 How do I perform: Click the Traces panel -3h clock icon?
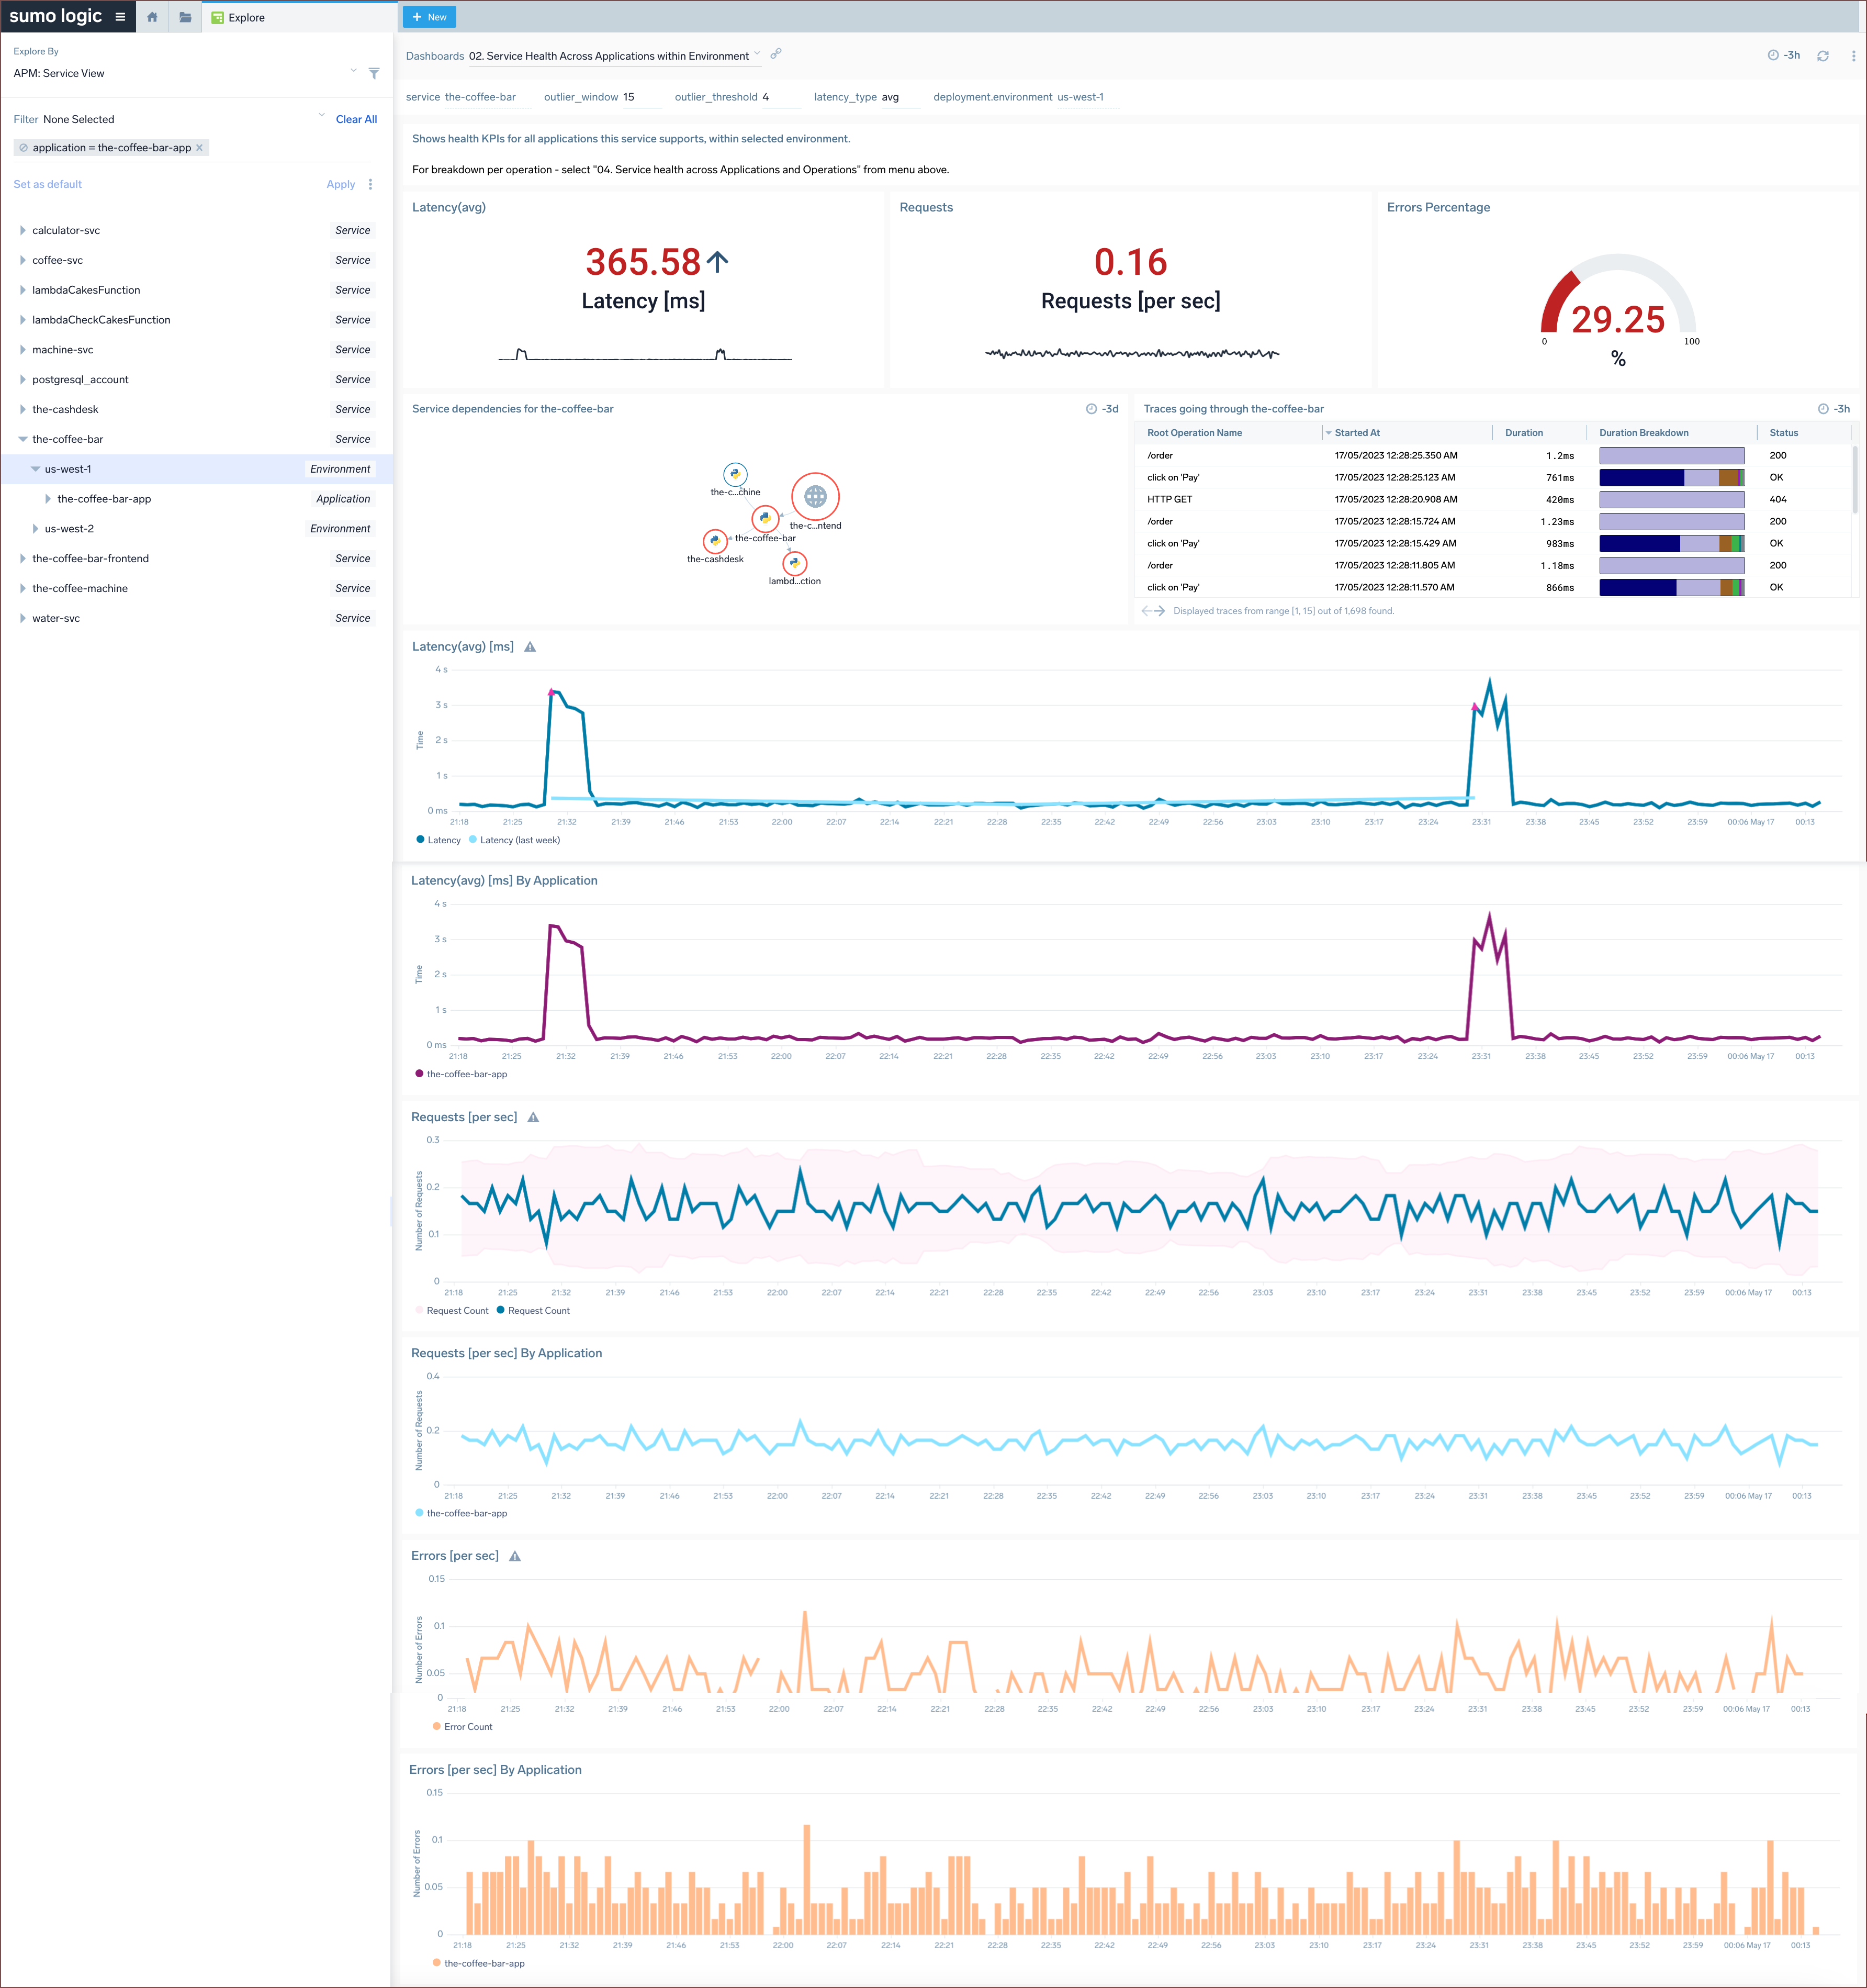click(x=1823, y=409)
